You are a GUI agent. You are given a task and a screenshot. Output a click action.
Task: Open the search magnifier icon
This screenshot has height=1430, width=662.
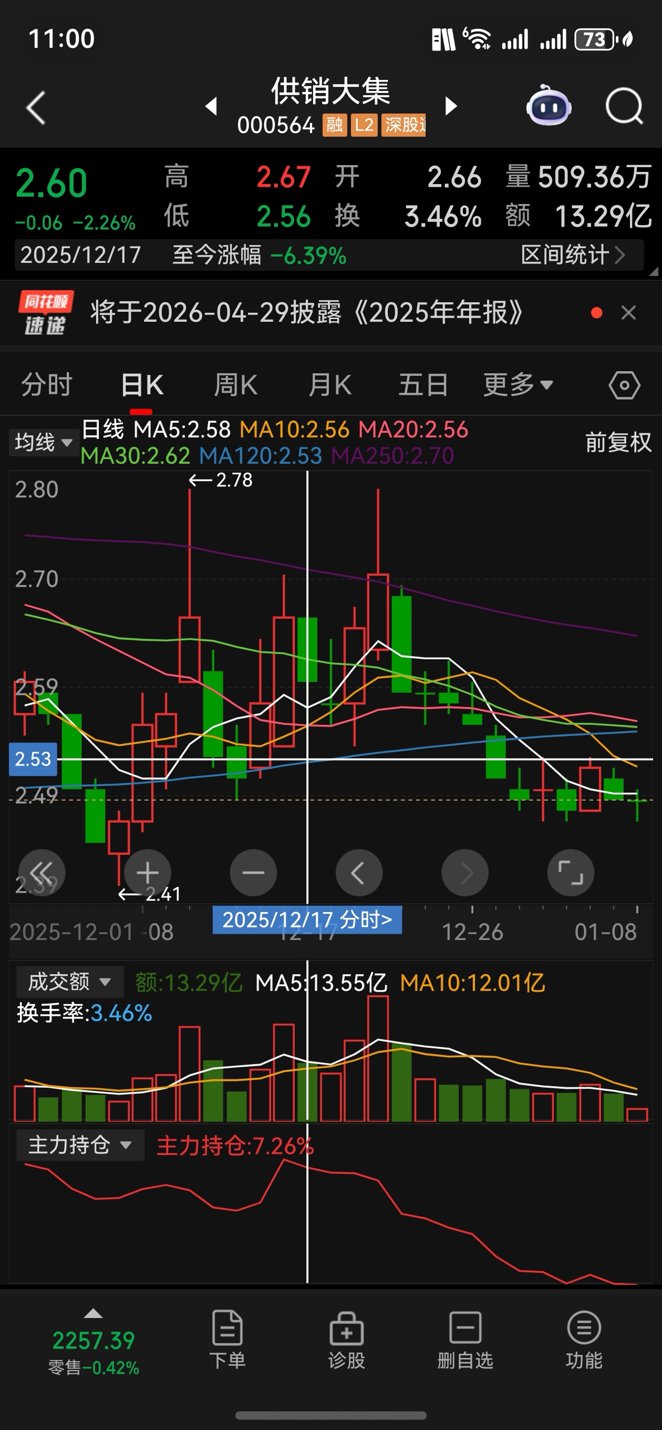pyautogui.click(x=624, y=106)
